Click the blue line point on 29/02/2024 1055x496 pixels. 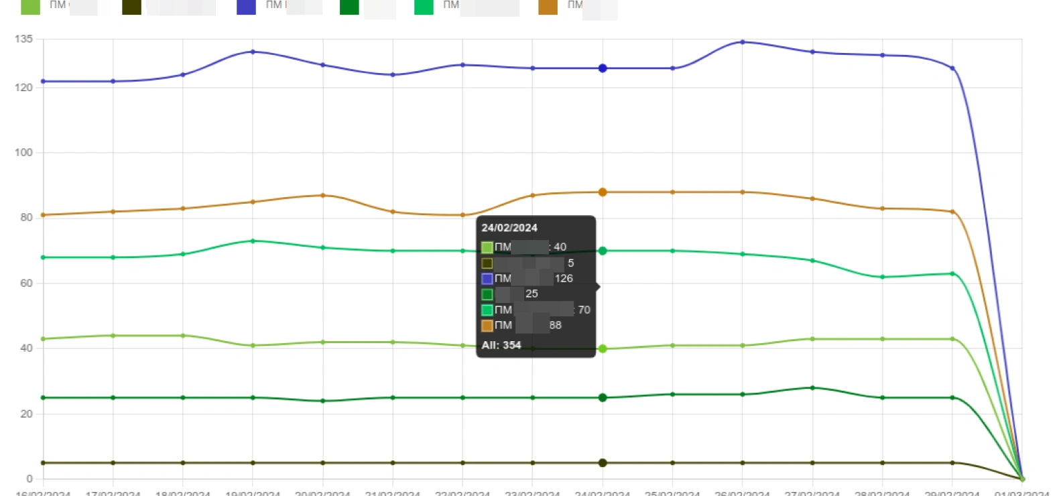(x=952, y=68)
